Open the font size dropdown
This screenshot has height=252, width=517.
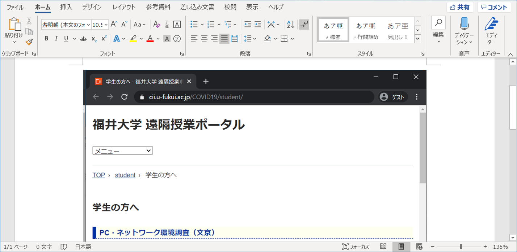tap(106, 25)
